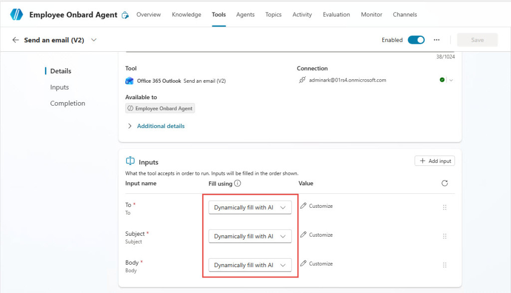Click the connection plug icon
This screenshot has height=293, width=511.
(302, 80)
